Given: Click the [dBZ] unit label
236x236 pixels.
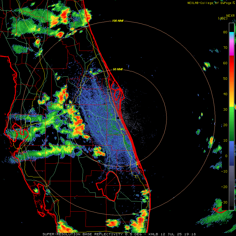Looking at the screenshot, I should pyautogui.click(x=223, y=18).
